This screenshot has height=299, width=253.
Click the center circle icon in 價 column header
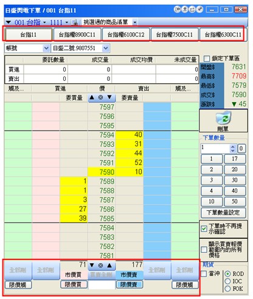100,97
